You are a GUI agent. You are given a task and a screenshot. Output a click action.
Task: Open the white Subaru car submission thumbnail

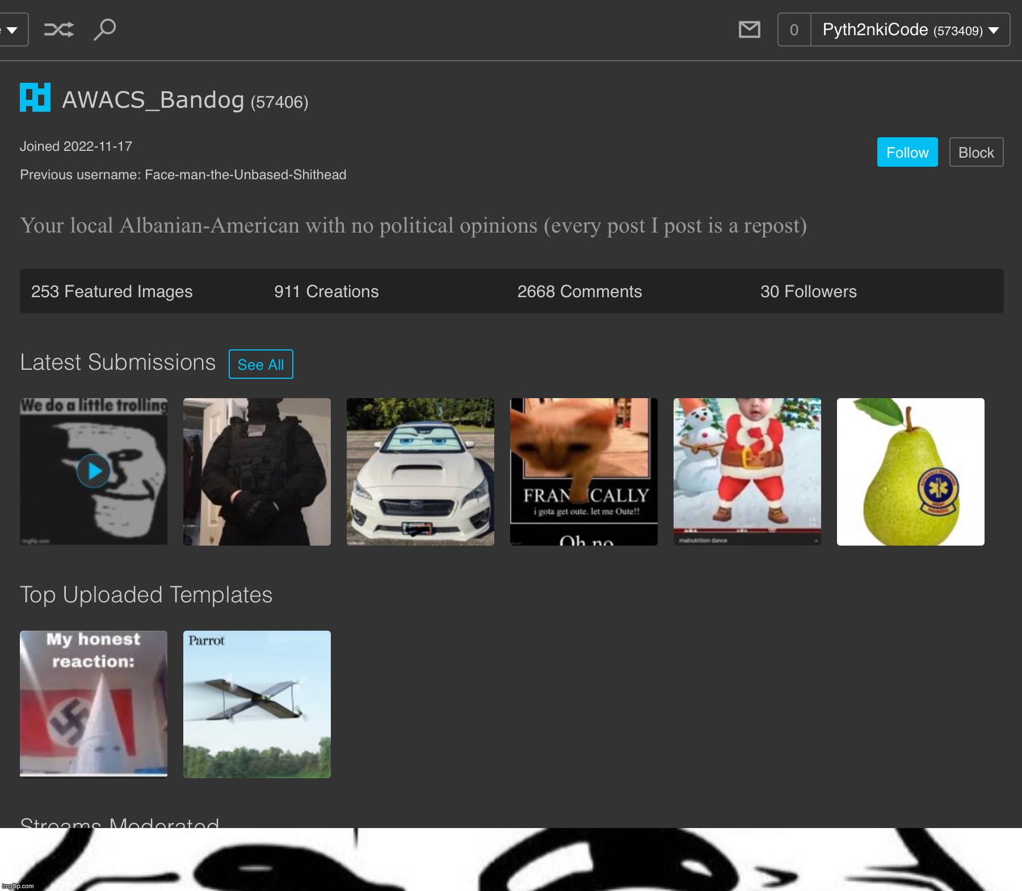[420, 472]
